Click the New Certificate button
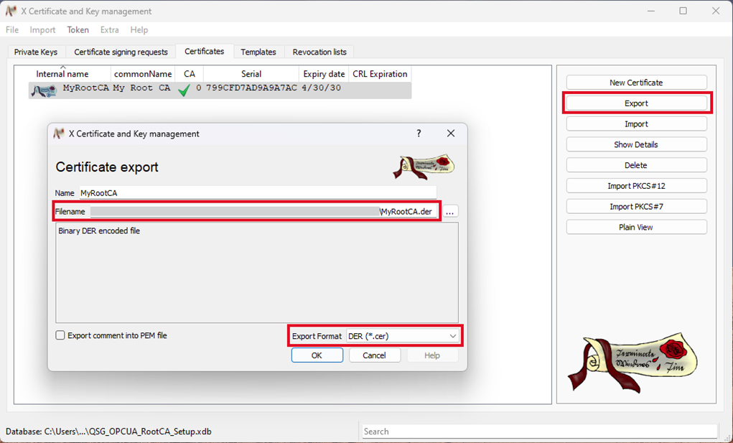733x443 pixels. [x=636, y=83]
